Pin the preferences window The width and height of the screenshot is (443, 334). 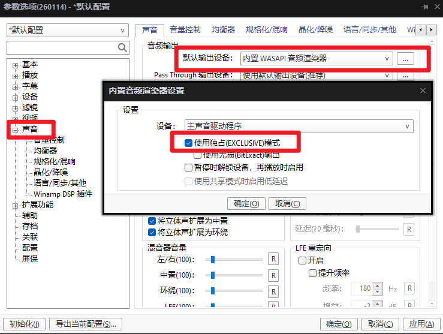click(424, 7)
